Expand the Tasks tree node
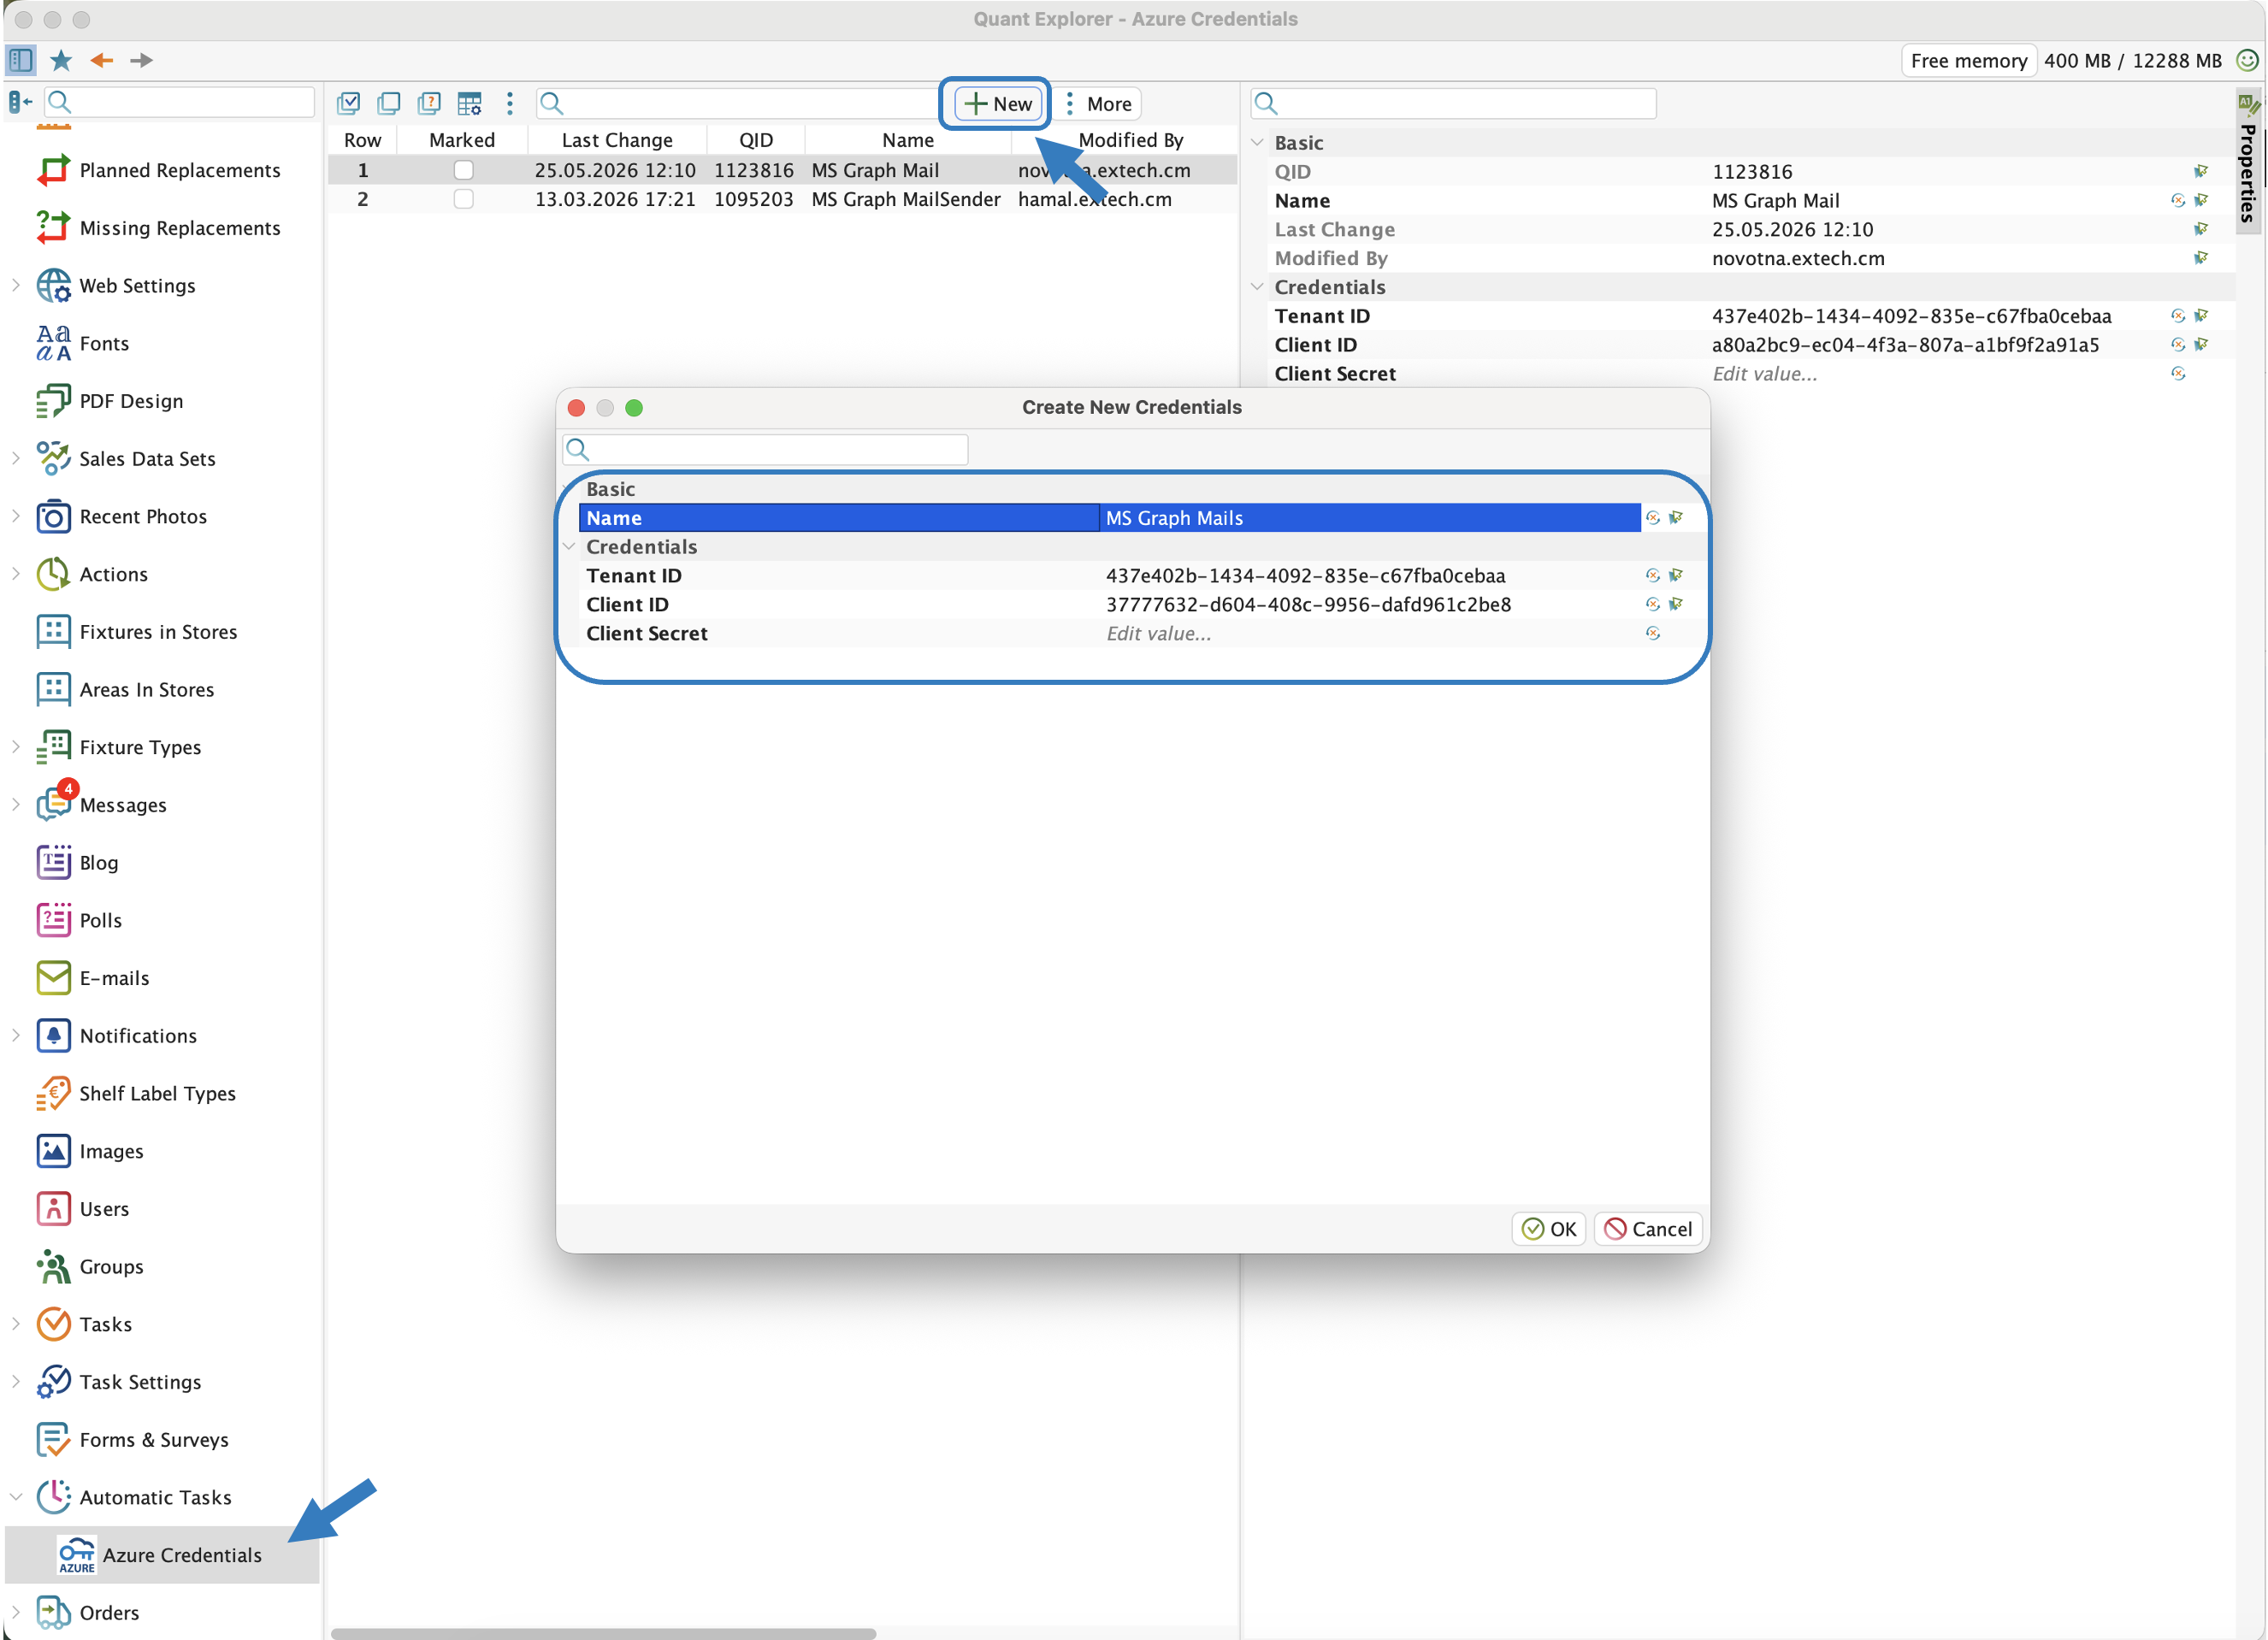The width and height of the screenshot is (2268, 1640). [x=16, y=1325]
